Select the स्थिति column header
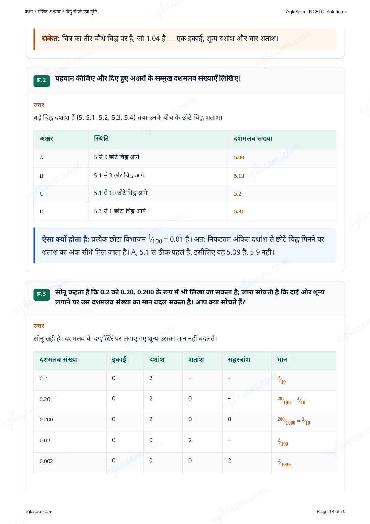370x524 pixels. [x=101, y=139]
